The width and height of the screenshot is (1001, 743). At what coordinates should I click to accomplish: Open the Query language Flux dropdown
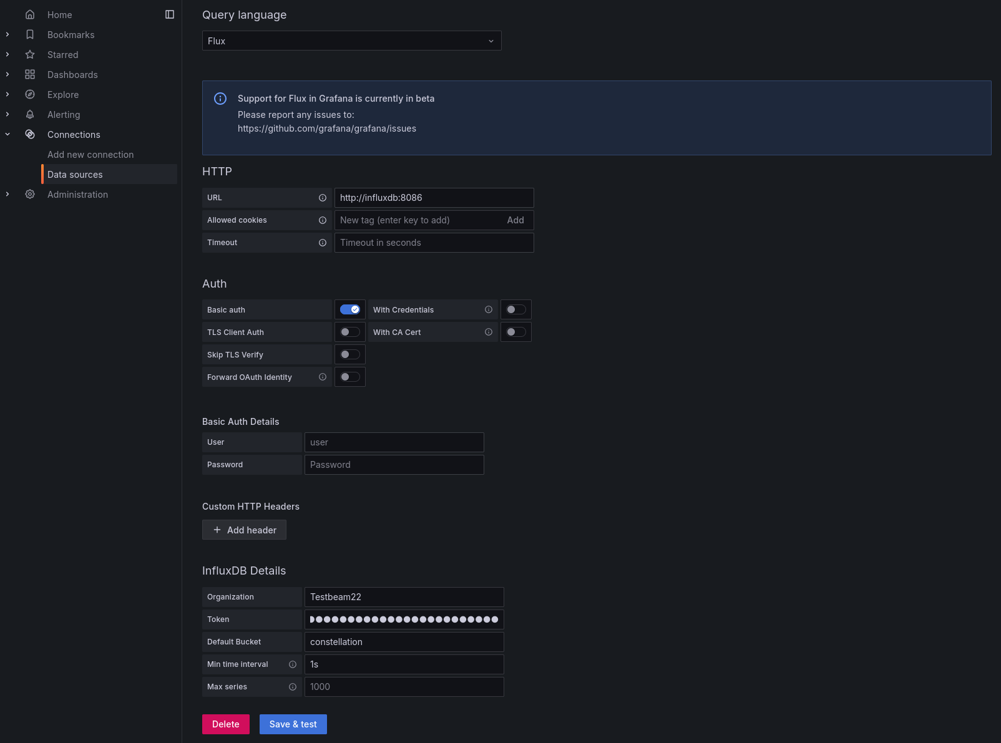coord(352,41)
